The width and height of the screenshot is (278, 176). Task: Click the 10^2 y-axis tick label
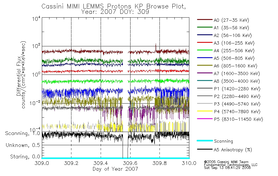point(36,46)
